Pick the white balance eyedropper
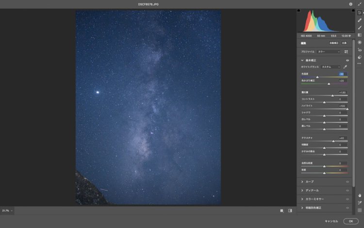The height and width of the screenshot is (228, 364). point(346,67)
